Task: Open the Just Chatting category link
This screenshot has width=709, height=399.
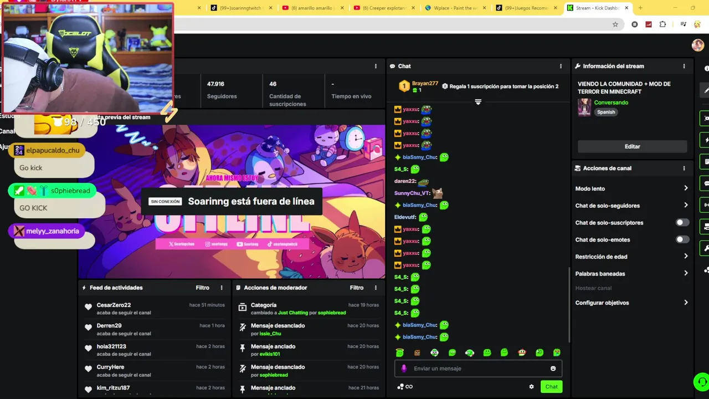Action: click(293, 313)
